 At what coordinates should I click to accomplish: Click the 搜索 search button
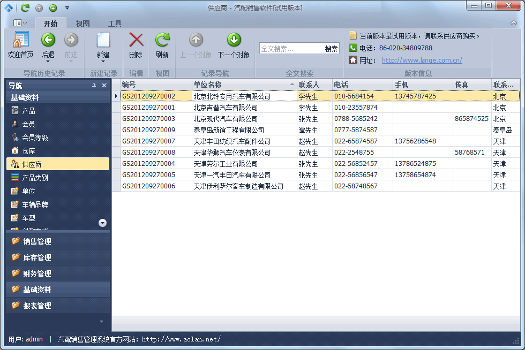coord(331,49)
